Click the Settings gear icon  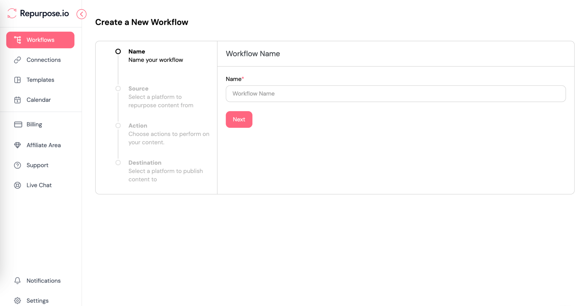click(x=18, y=300)
